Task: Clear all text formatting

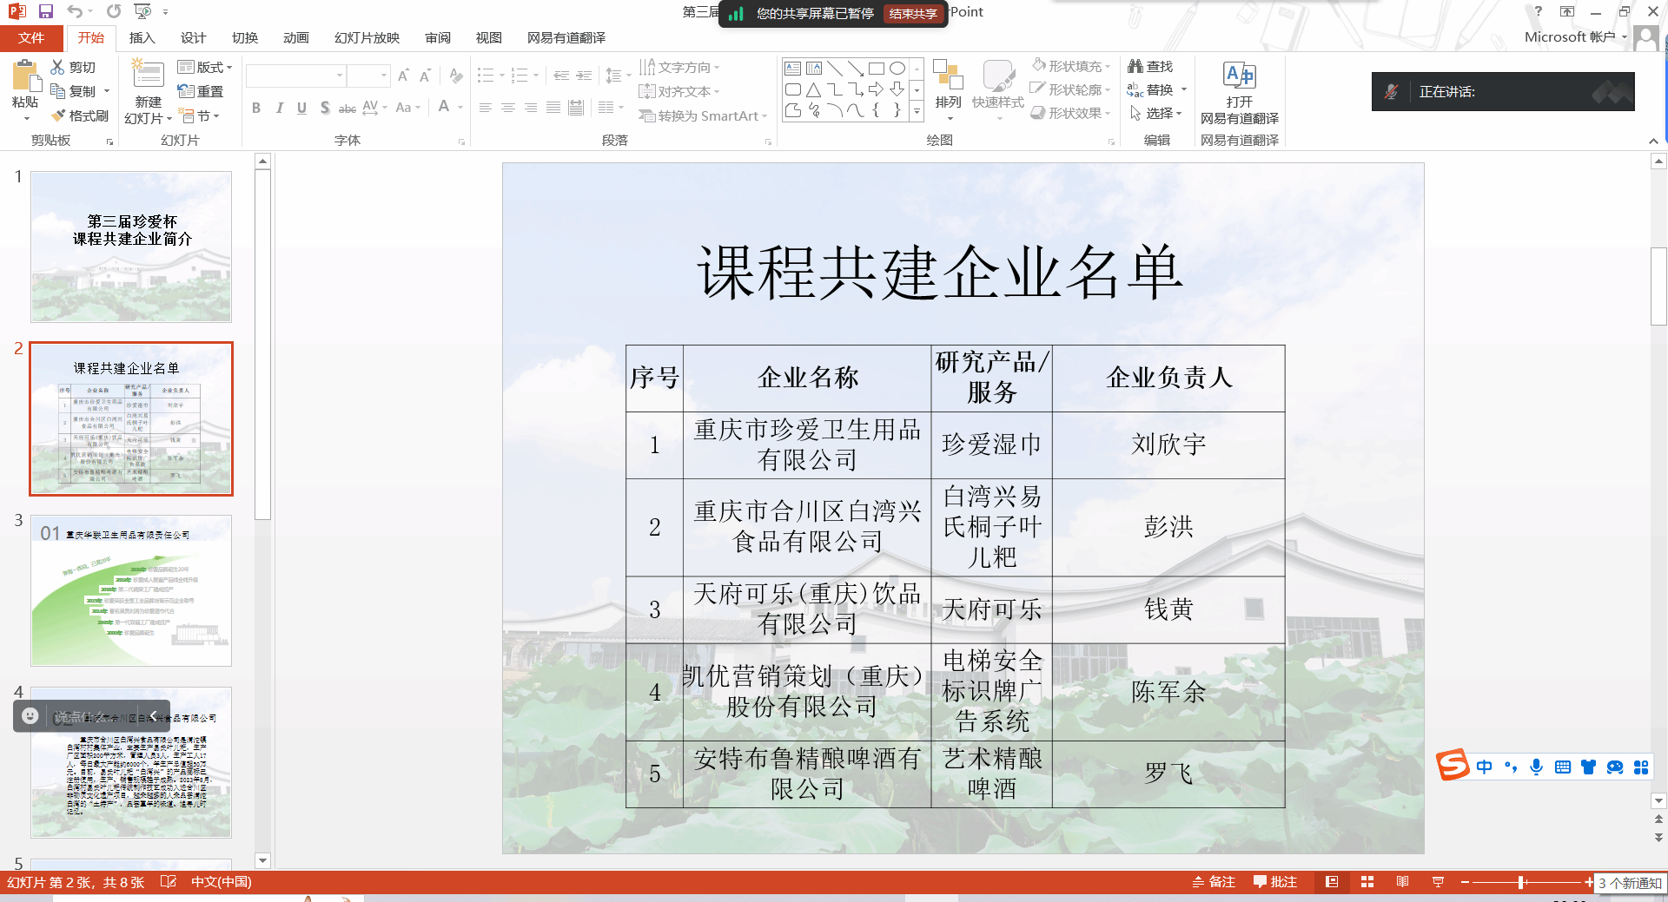Action: (456, 76)
